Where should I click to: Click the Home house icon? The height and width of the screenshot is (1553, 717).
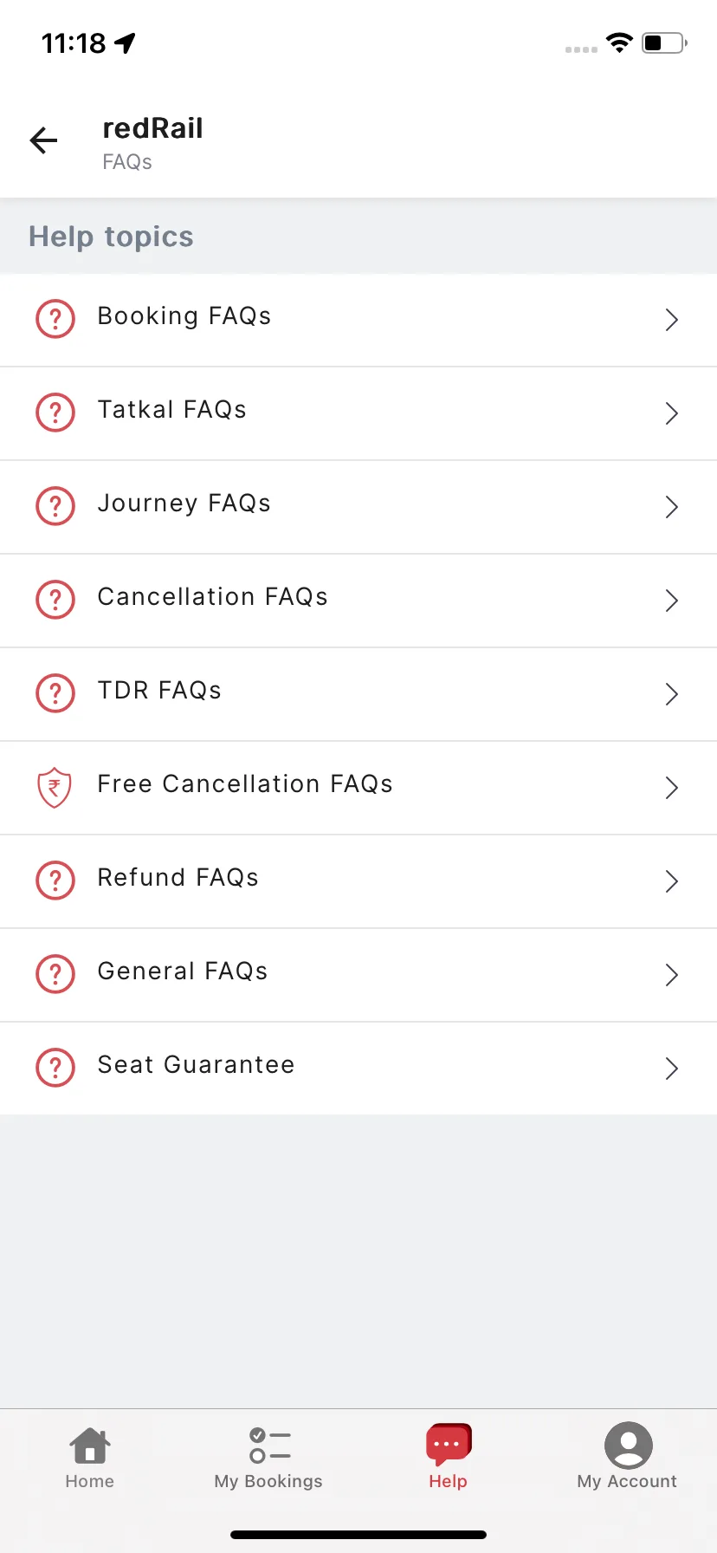(90, 1445)
